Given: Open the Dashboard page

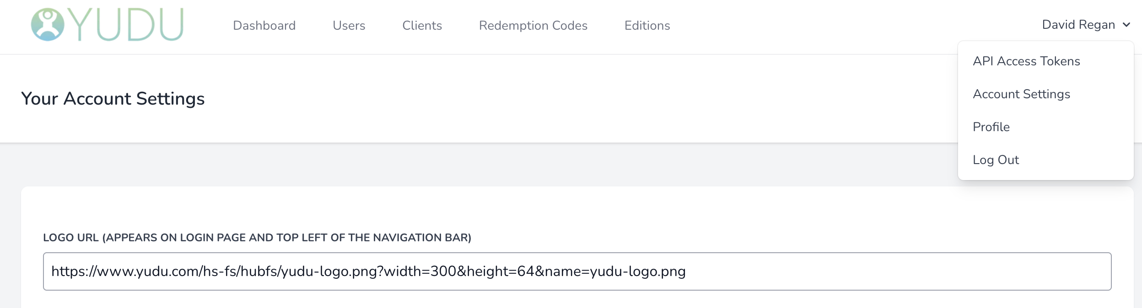Looking at the screenshot, I should 264,26.
